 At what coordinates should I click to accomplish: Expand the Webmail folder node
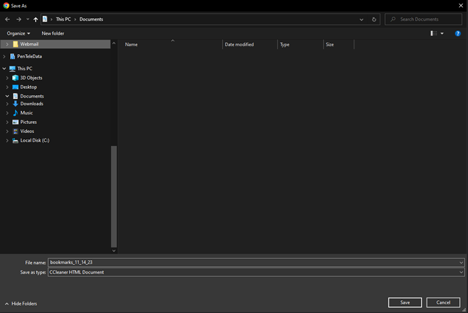click(x=7, y=44)
